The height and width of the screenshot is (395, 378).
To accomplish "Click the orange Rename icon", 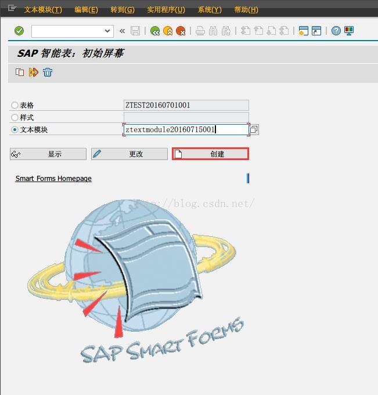I will [34, 73].
